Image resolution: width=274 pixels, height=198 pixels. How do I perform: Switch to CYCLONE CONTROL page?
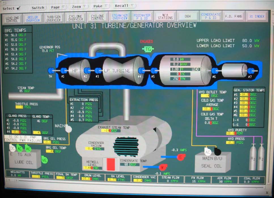(97, 17)
